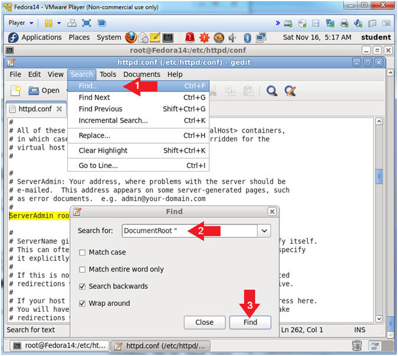Image resolution: width=398 pixels, height=356 pixels.
Task: Click the red alarm siren panel icon
Action: [x=190, y=38]
